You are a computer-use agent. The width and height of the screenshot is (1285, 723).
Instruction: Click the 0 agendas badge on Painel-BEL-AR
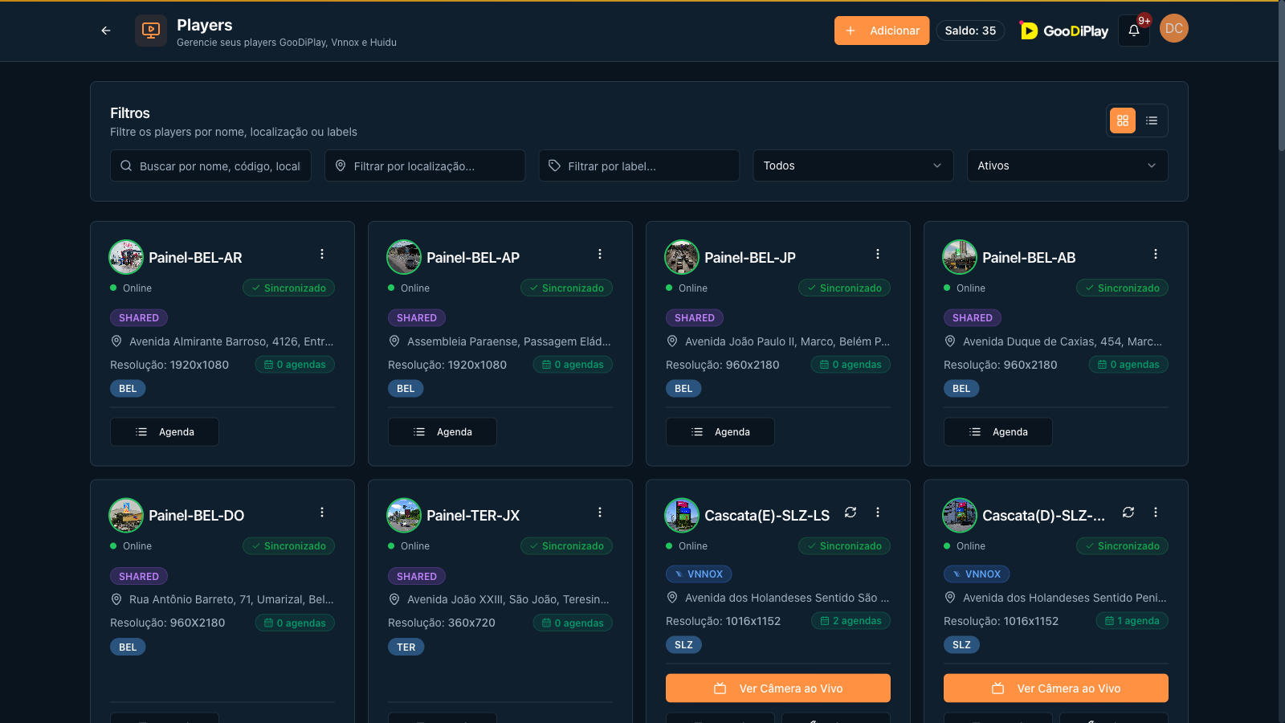pos(295,365)
